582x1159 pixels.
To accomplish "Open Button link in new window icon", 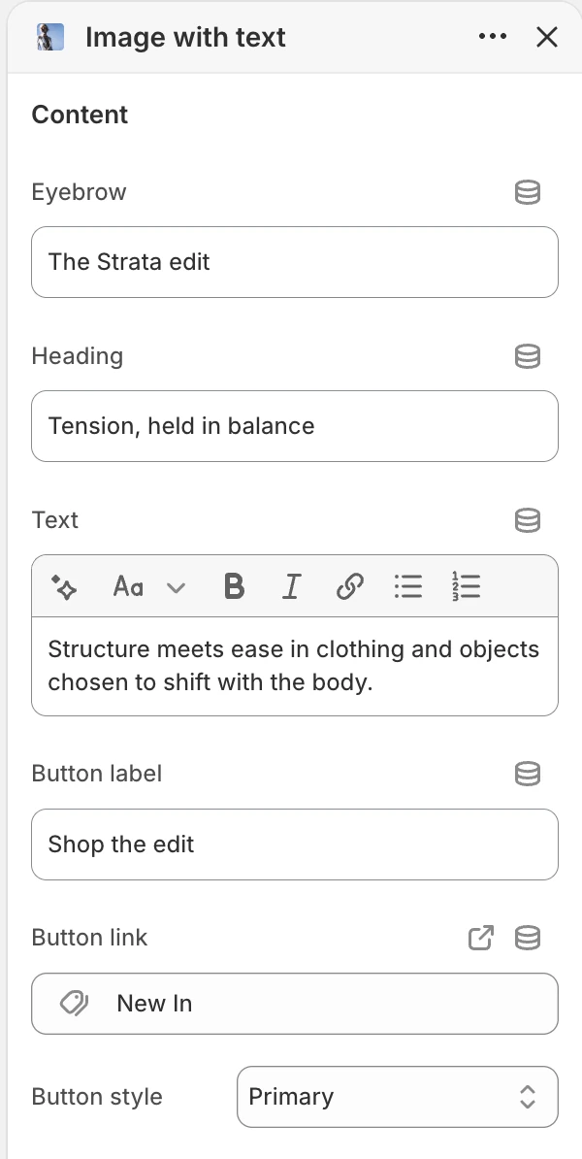I will click(481, 938).
